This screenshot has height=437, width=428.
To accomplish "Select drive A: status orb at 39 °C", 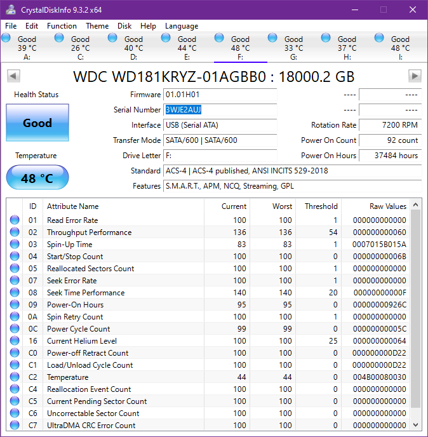I will [6, 38].
